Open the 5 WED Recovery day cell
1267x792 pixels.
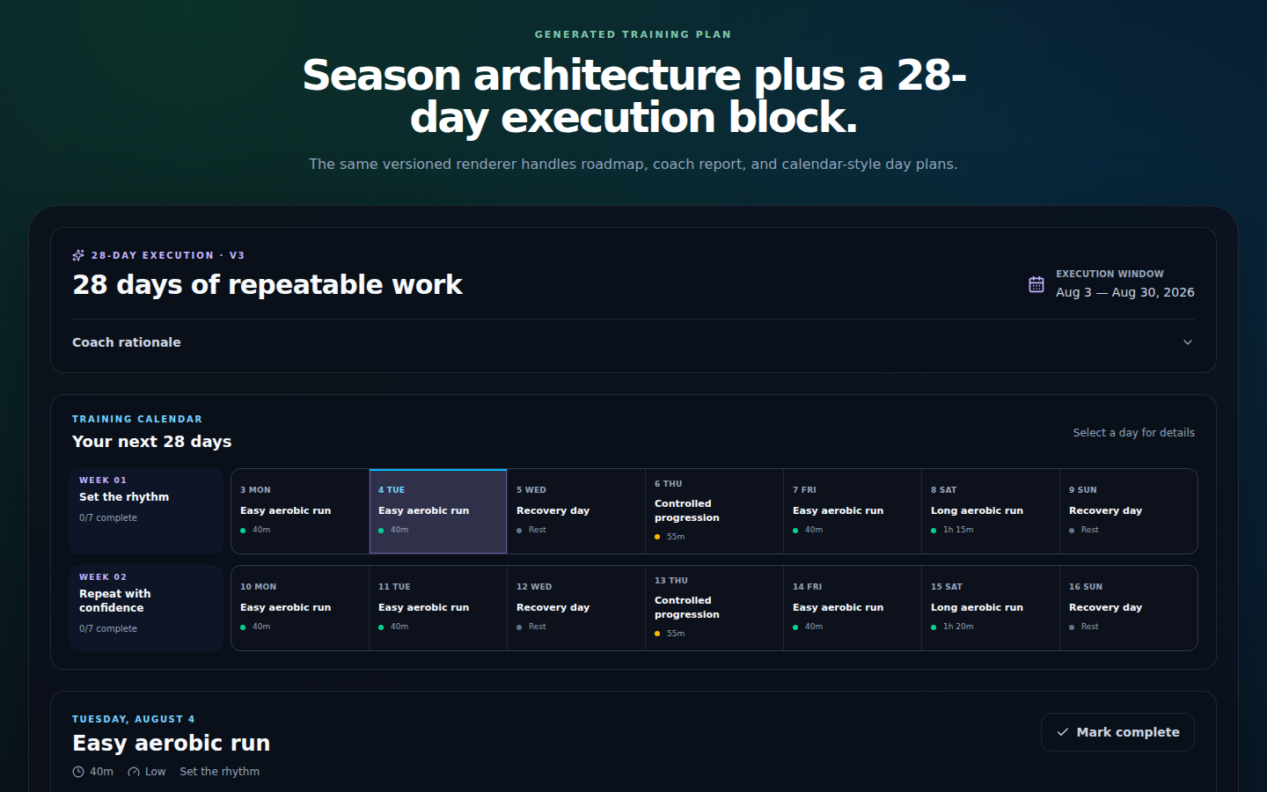point(576,511)
